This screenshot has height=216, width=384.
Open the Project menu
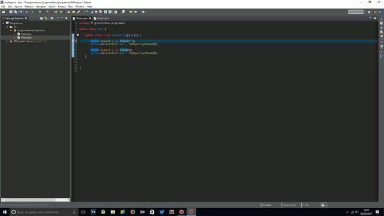click(x=62, y=7)
